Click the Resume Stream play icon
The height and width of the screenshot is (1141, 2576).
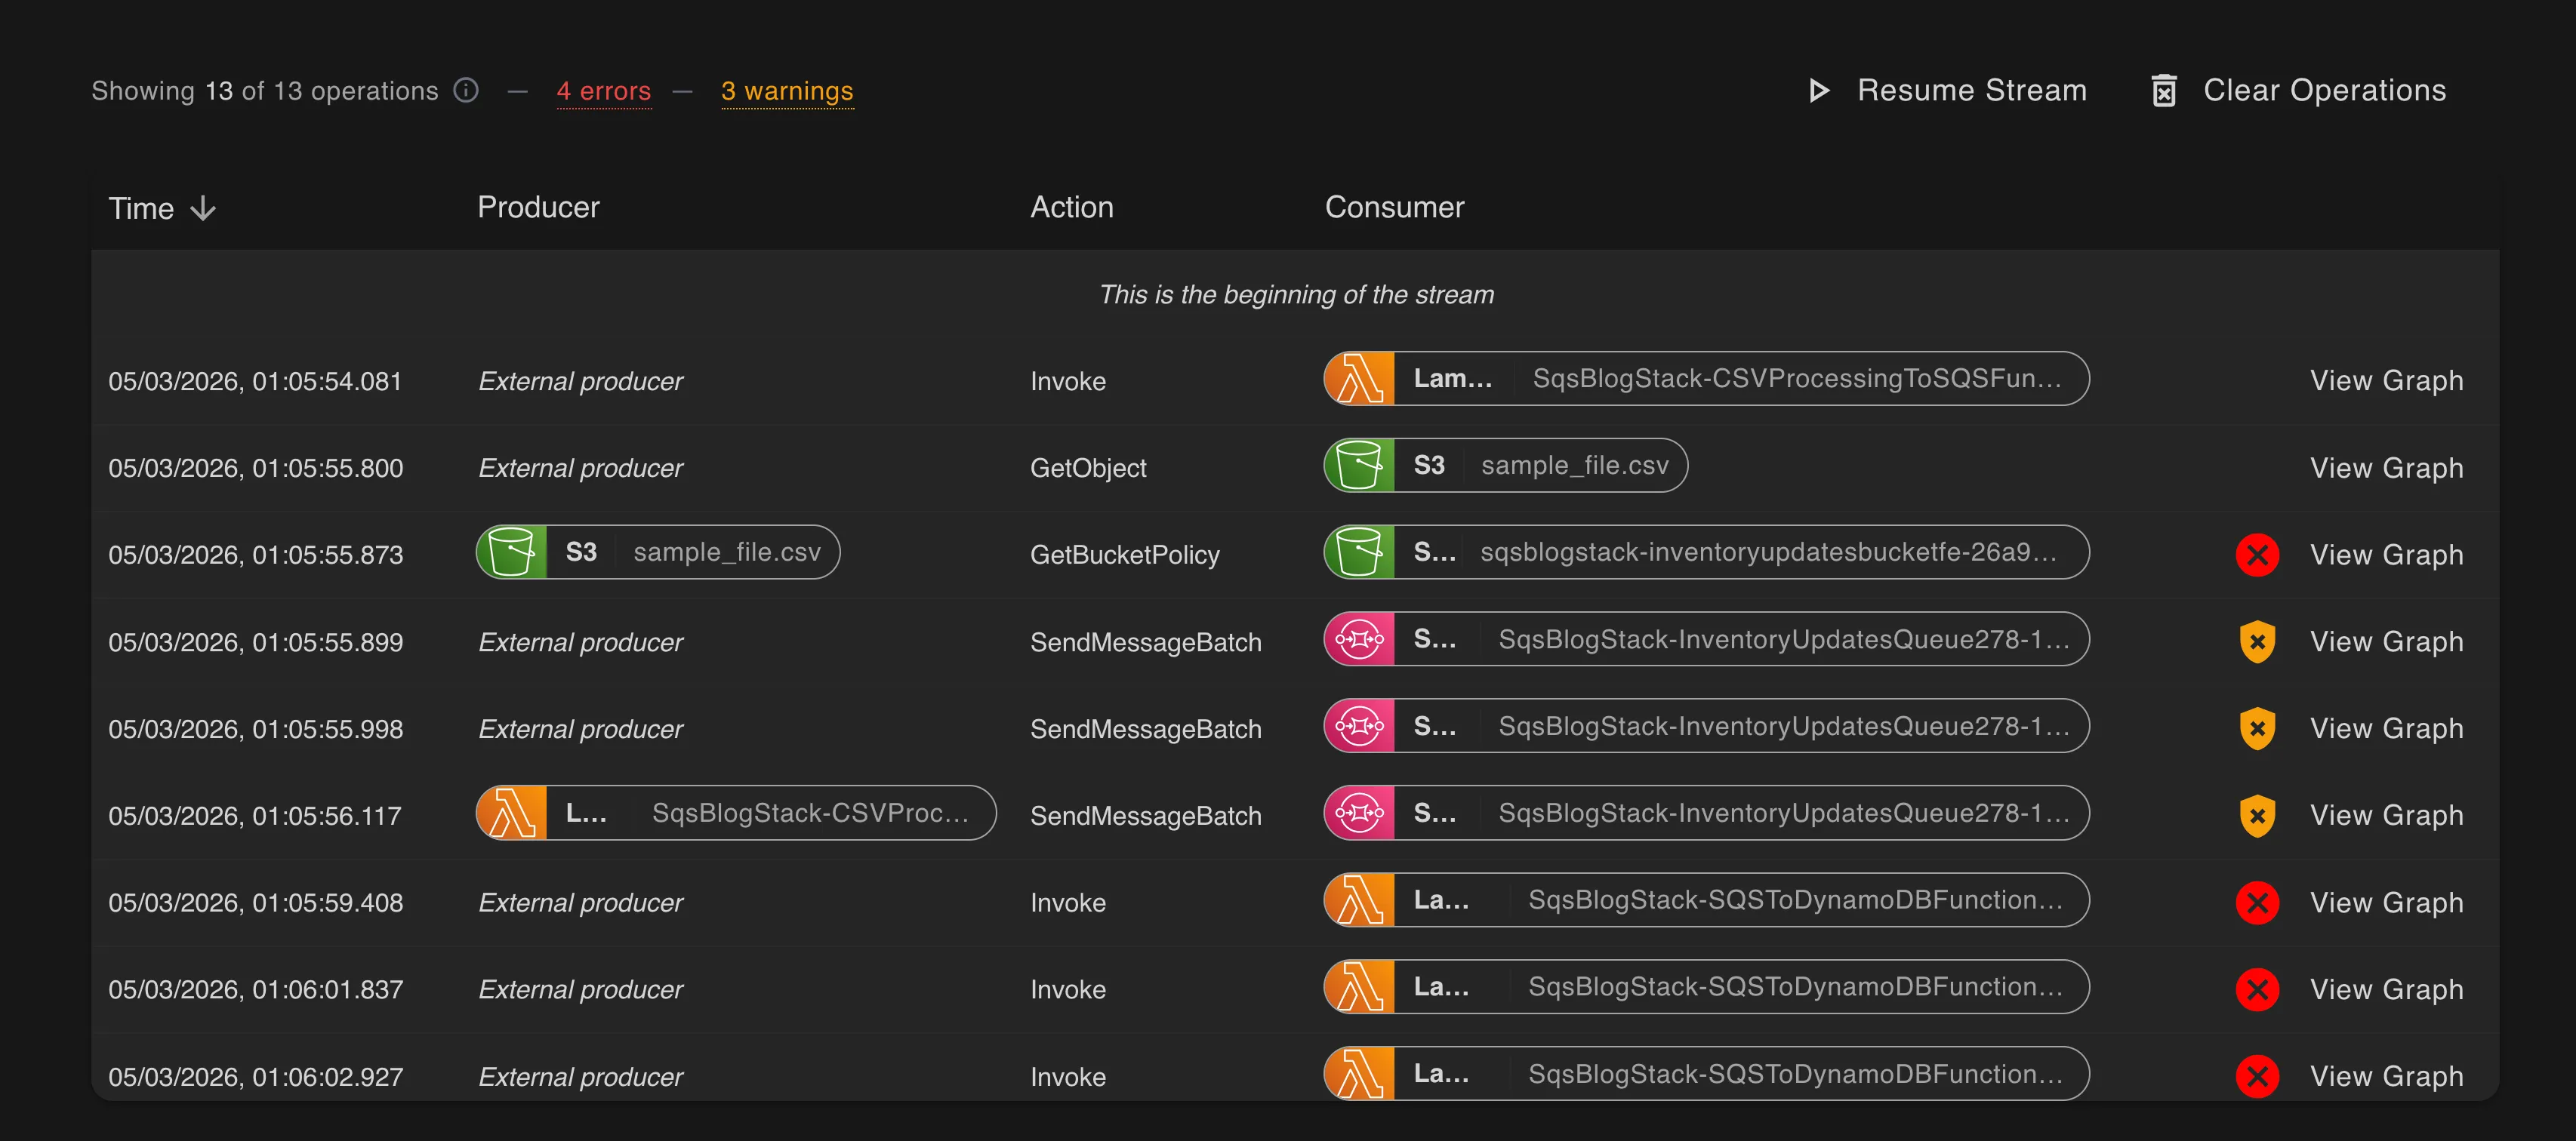[1819, 91]
